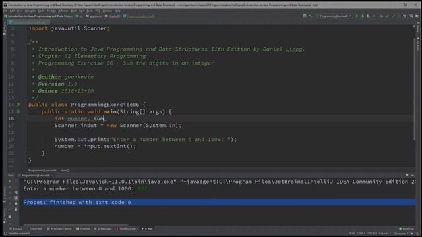Open the Edit menu

[12, 11]
